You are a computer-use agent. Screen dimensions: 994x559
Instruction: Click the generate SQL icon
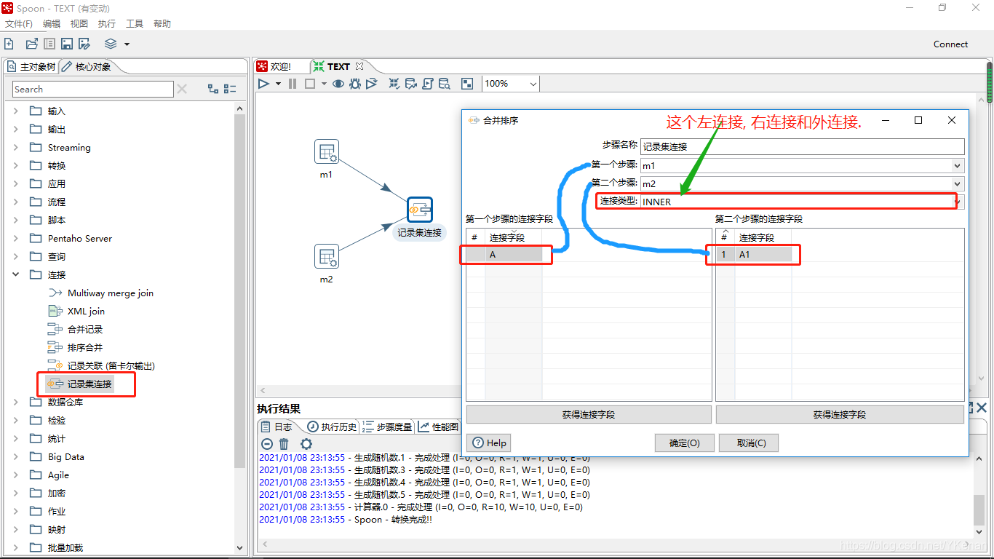[428, 84]
